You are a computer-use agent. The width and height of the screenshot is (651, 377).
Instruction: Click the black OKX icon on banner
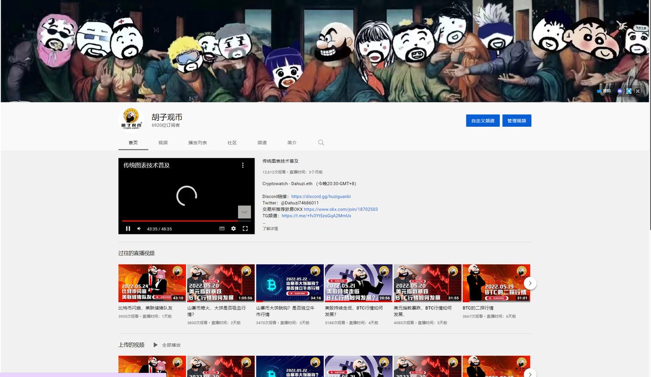(x=638, y=91)
